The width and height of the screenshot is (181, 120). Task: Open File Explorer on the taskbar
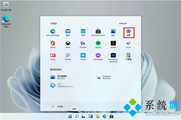[98, 116]
